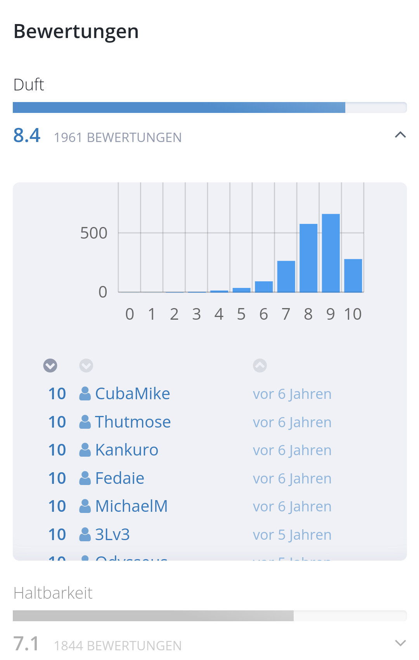Click the user icon next to CubaMike
This screenshot has height=660, width=419.
[85, 394]
